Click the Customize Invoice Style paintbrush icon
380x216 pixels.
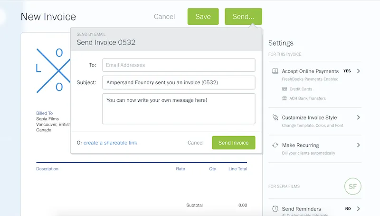click(x=275, y=118)
